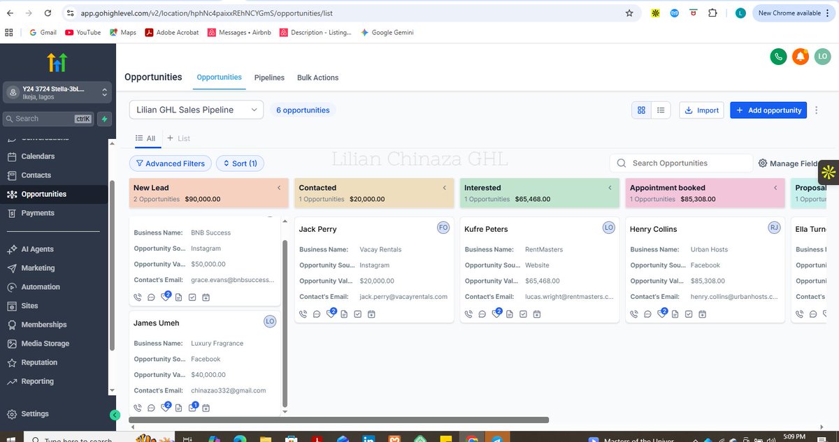Collapse the Appointment booked stage column
This screenshot has height=442, width=839.
coord(776,188)
